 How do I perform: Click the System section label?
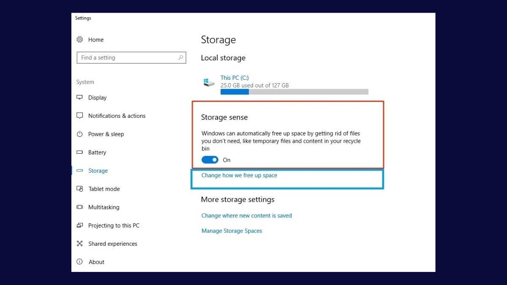click(x=85, y=82)
